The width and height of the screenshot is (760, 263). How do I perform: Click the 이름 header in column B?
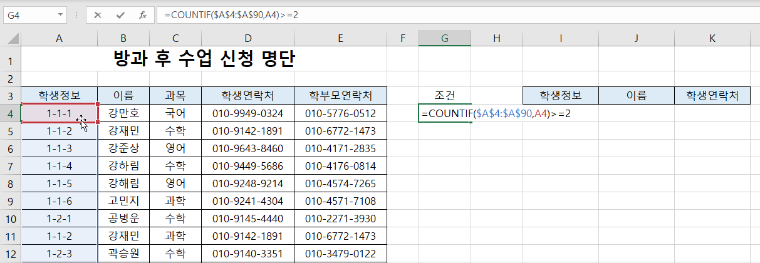tap(123, 96)
